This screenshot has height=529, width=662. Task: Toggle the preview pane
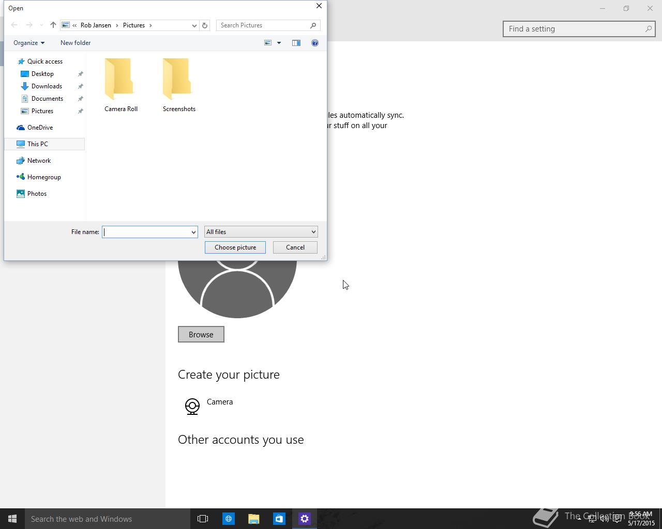click(x=296, y=43)
